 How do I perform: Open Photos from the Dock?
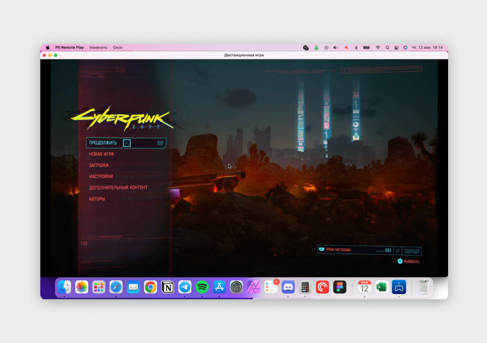pyautogui.click(x=82, y=287)
